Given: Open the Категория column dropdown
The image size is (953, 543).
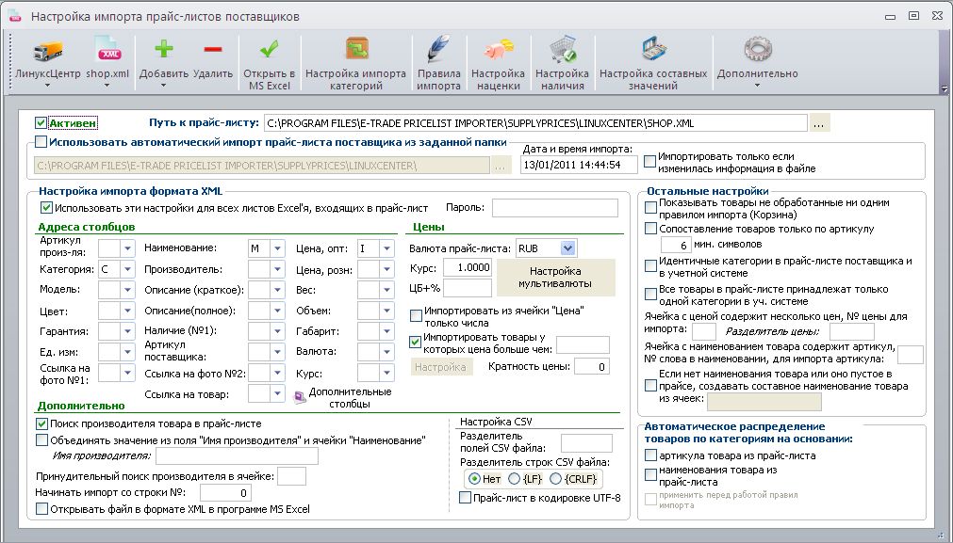Looking at the screenshot, I should click(127, 269).
